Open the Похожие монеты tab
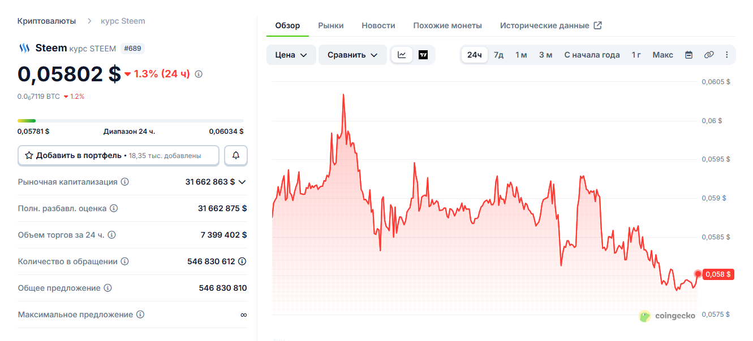 [448, 25]
